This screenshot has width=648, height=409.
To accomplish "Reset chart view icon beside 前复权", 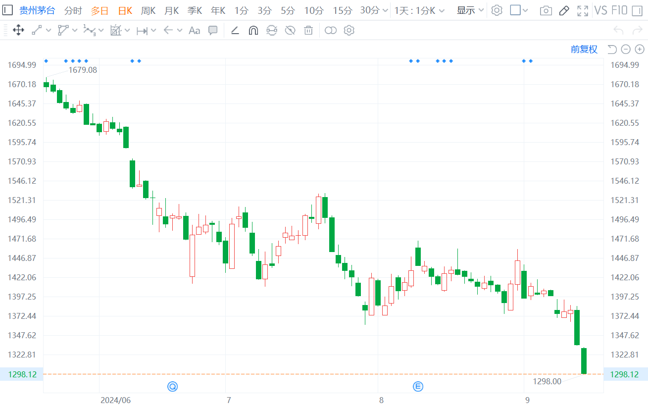I will [612, 49].
